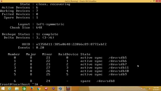
Task: Open the clapperboard video app in taskbar
Action: pos(68,88)
